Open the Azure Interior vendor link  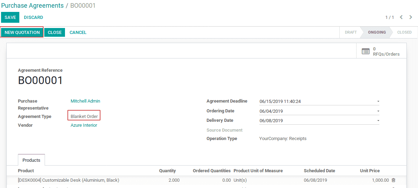point(84,125)
